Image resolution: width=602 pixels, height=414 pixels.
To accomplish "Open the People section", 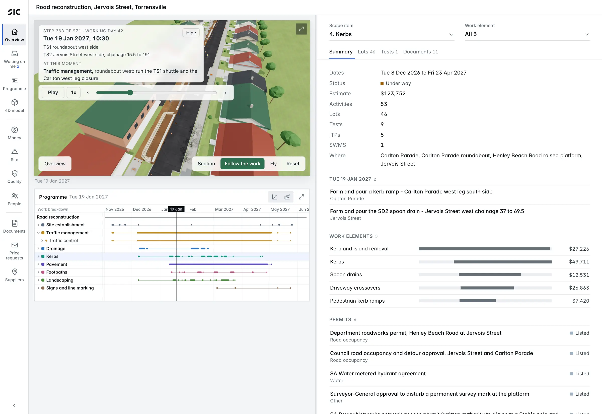I will tap(15, 199).
